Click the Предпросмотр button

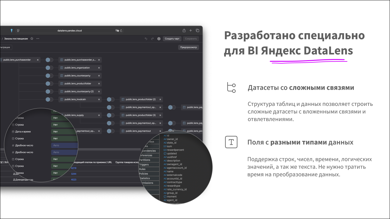coord(188,47)
